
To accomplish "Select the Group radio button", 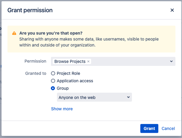I will point(53,88).
